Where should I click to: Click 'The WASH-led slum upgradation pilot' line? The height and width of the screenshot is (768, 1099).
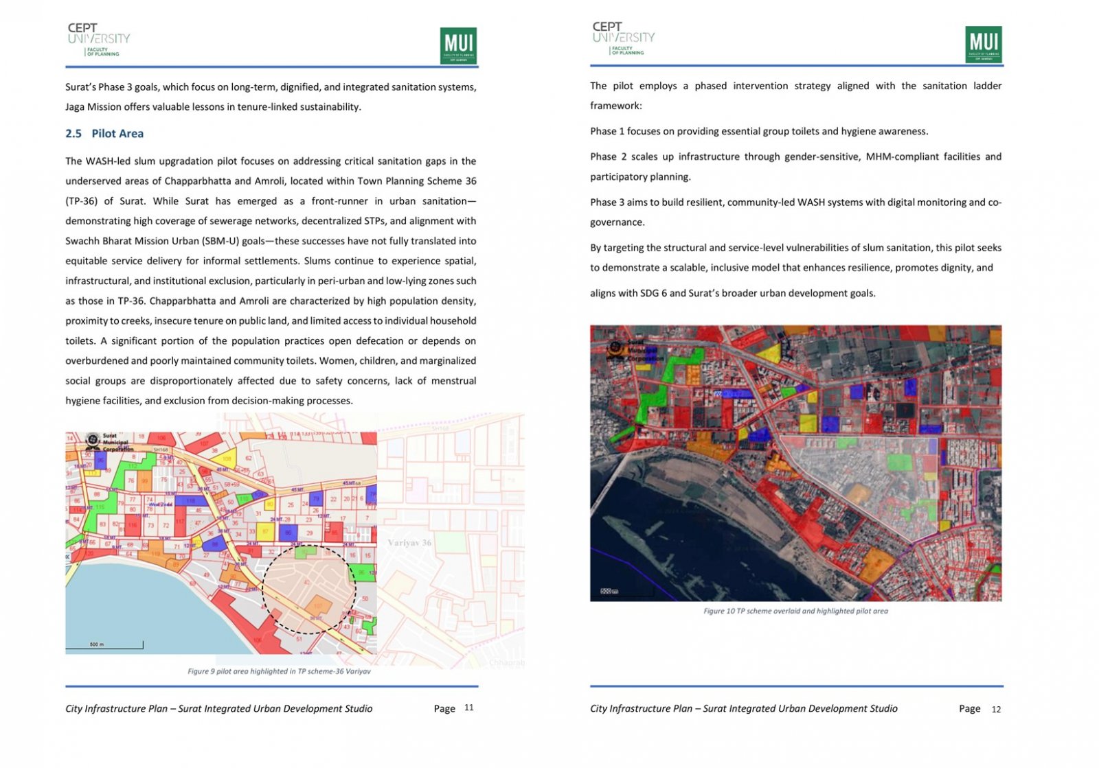pos(271,161)
